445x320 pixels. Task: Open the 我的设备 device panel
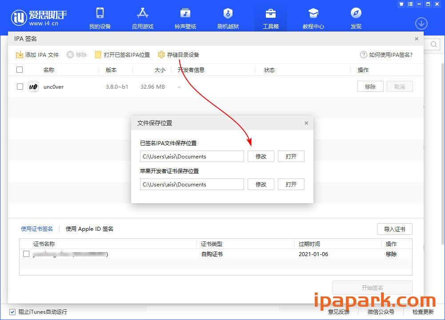[100, 17]
